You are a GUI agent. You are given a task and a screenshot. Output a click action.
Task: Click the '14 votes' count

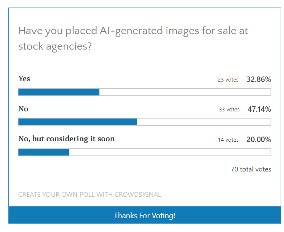click(x=228, y=140)
